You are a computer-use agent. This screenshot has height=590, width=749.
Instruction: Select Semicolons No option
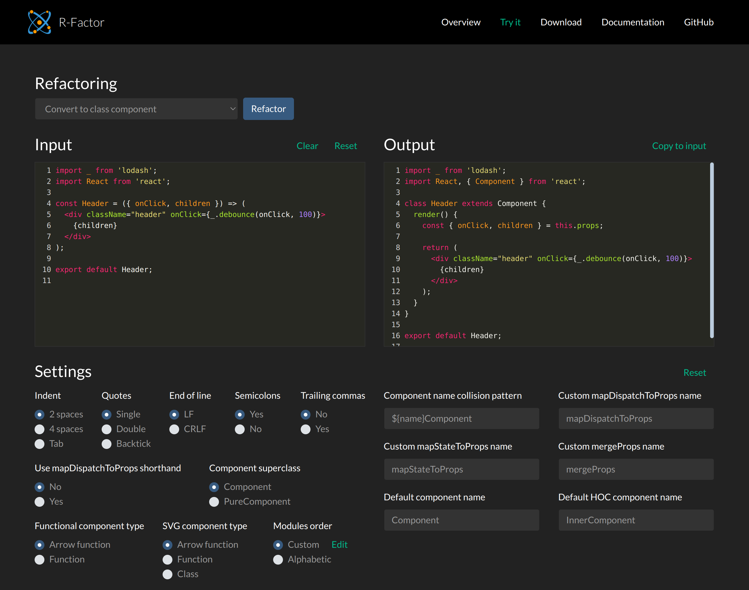tap(240, 429)
